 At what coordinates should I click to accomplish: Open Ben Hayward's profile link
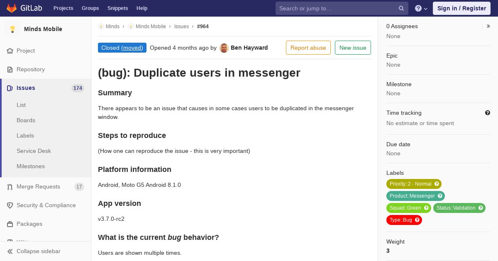point(249,48)
